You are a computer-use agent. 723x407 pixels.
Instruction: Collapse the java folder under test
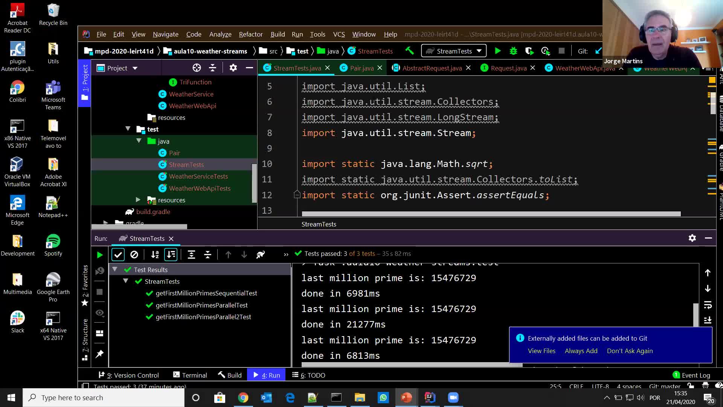tap(139, 141)
